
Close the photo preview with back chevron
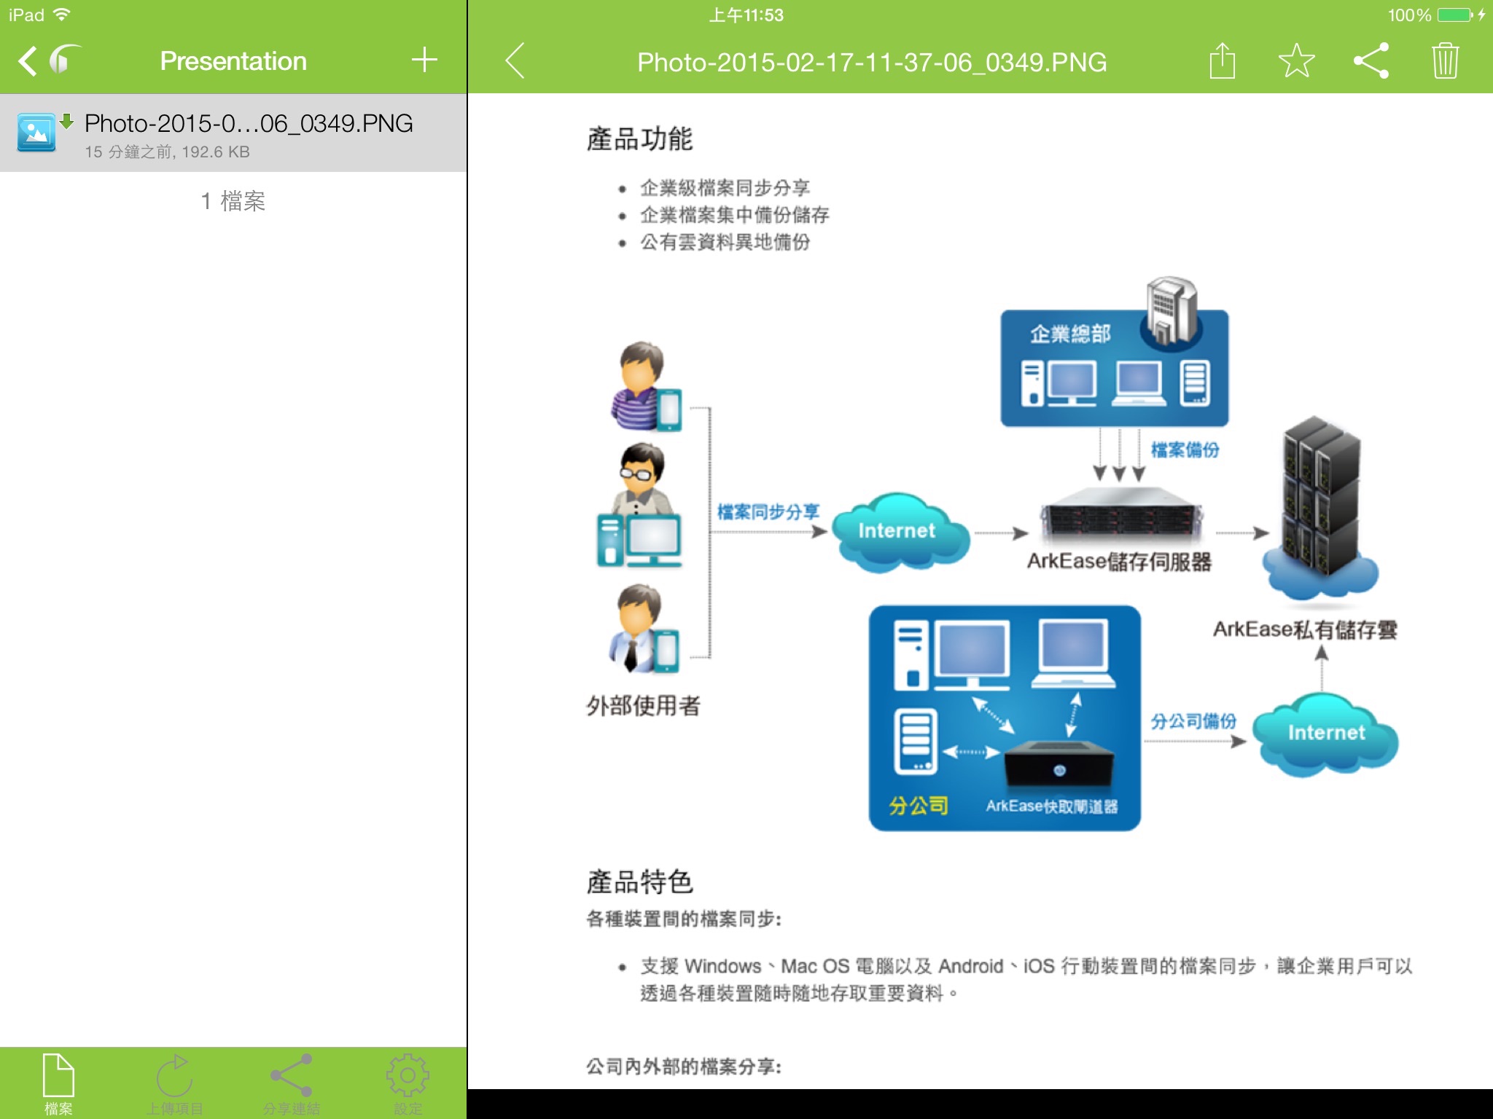(x=515, y=60)
